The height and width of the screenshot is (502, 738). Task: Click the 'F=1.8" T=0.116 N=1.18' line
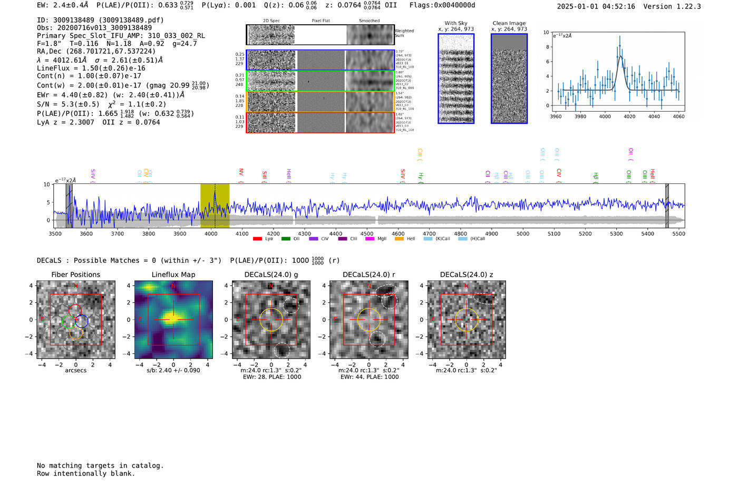click(x=84, y=44)
